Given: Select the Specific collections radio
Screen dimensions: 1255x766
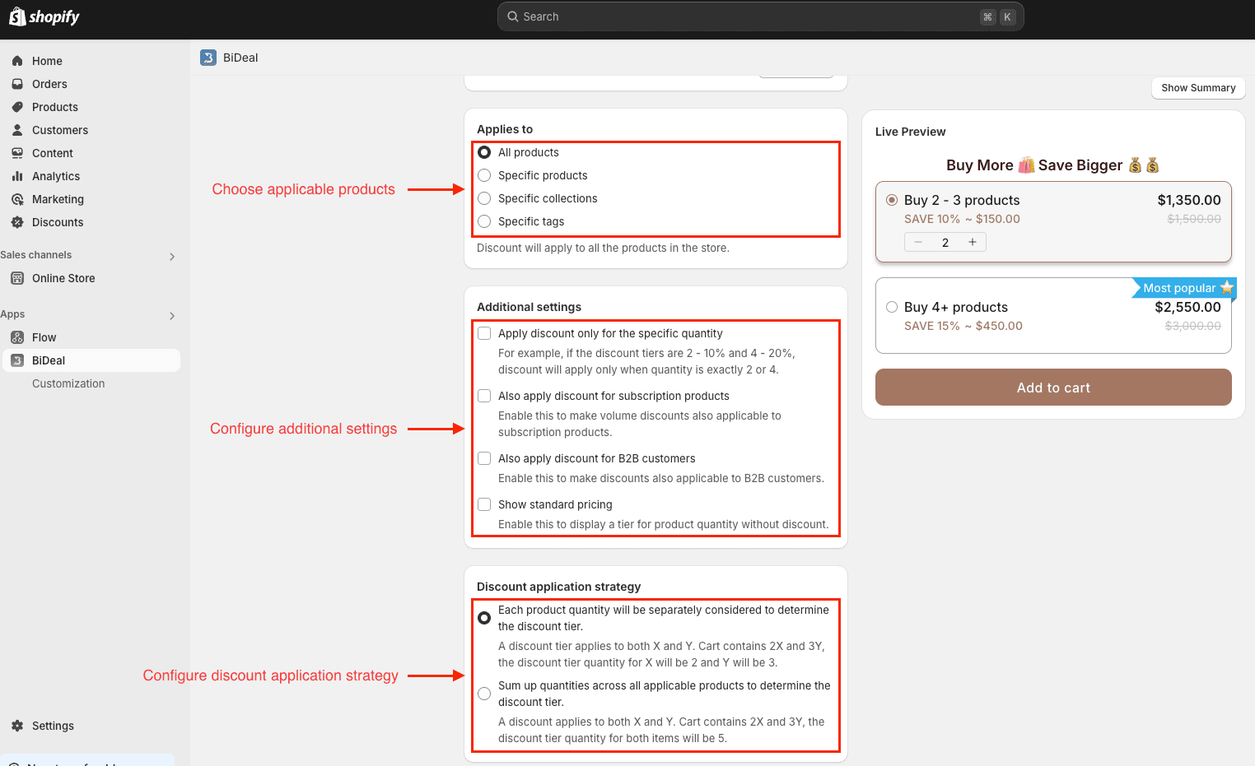Looking at the screenshot, I should (484, 198).
